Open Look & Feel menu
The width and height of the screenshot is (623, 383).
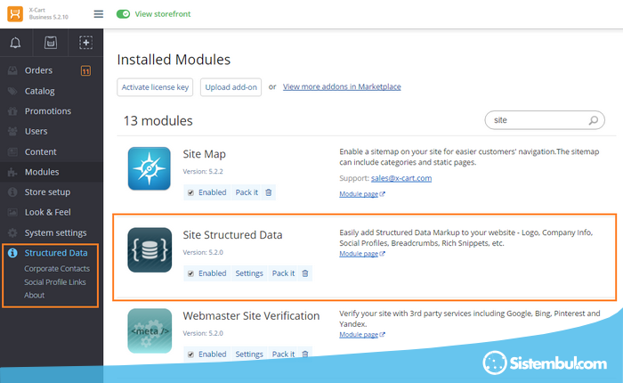[x=48, y=212]
